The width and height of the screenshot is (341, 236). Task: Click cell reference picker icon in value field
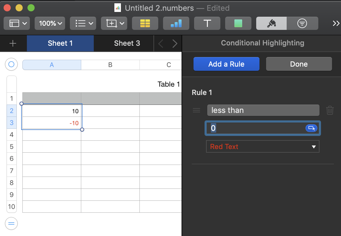pyautogui.click(x=311, y=128)
